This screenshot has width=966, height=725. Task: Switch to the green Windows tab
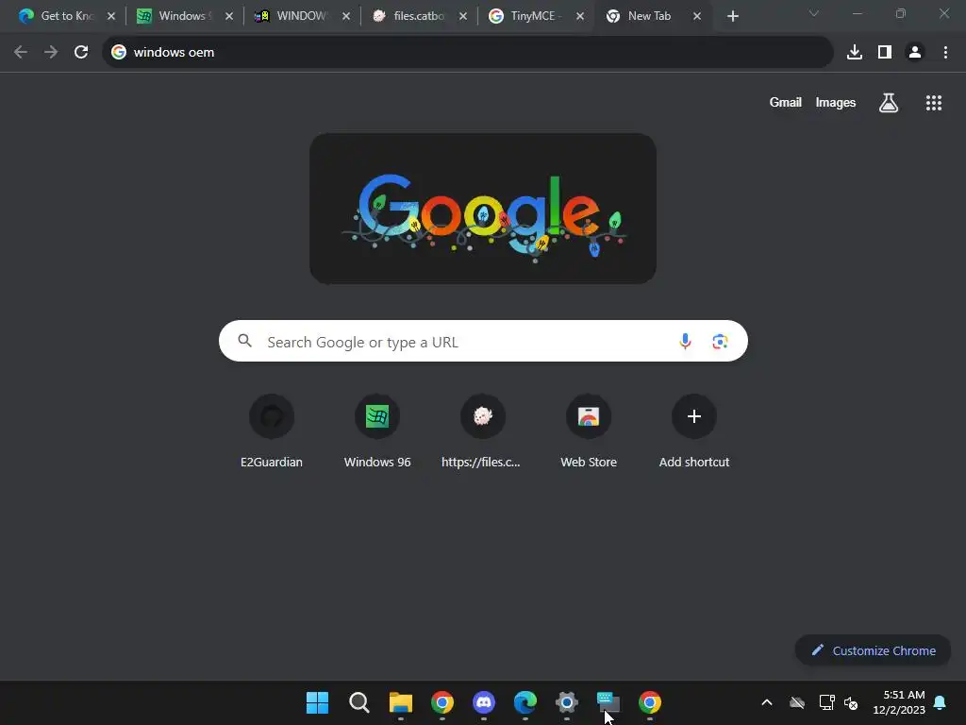coord(175,16)
